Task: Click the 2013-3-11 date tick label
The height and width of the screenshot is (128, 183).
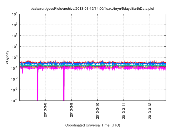Action: click(x=124, y=111)
